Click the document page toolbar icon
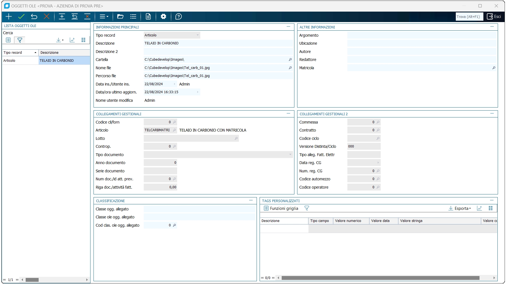This screenshot has width=506, height=284. pos(148,17)
